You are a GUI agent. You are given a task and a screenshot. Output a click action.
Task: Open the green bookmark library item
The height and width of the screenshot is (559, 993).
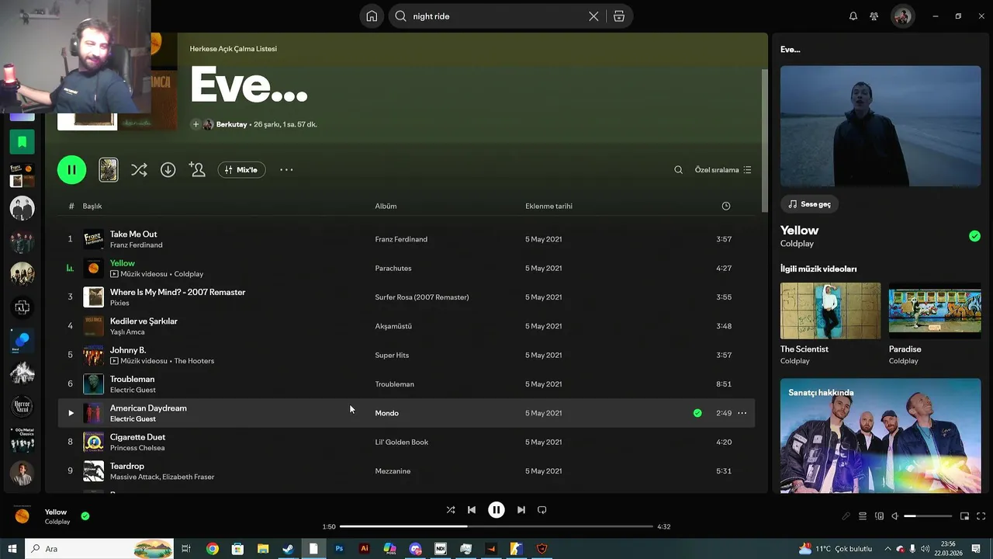[x=22, y=142]
